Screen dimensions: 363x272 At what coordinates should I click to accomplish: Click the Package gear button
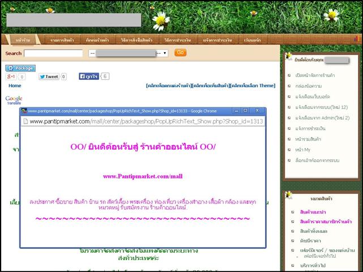(x=20, y=68)
